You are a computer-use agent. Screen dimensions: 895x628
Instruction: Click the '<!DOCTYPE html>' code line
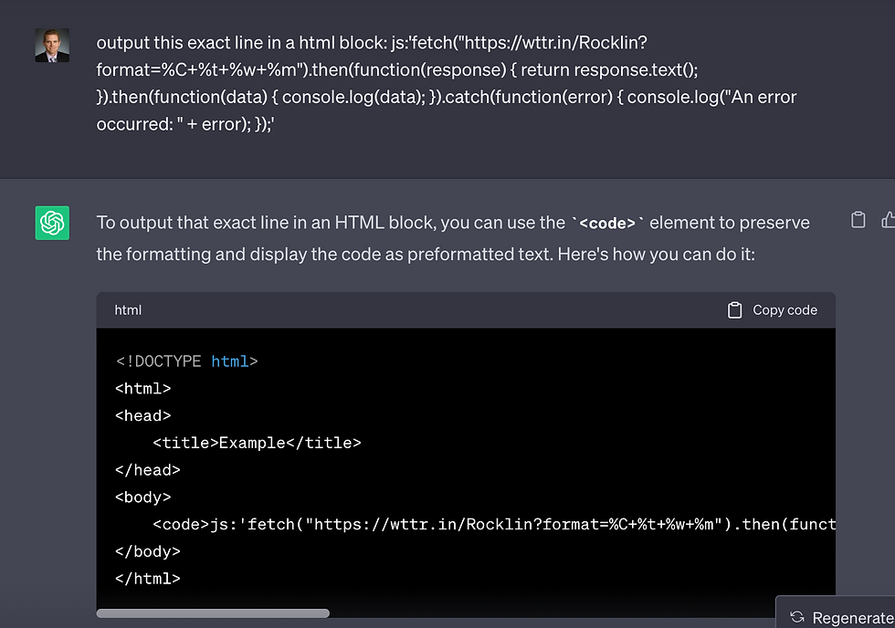pos(186,361)
